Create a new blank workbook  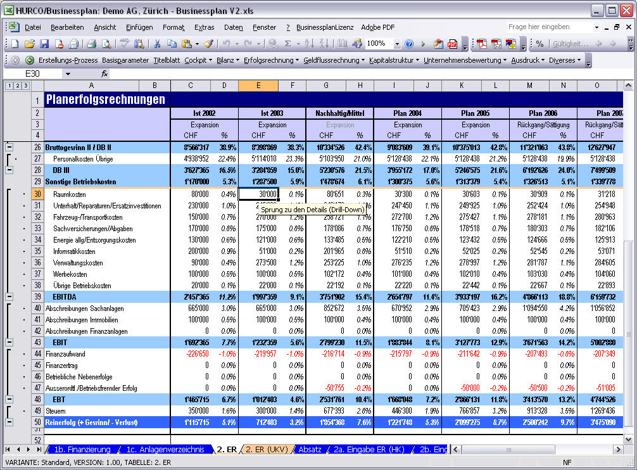[x=15, y=44]
